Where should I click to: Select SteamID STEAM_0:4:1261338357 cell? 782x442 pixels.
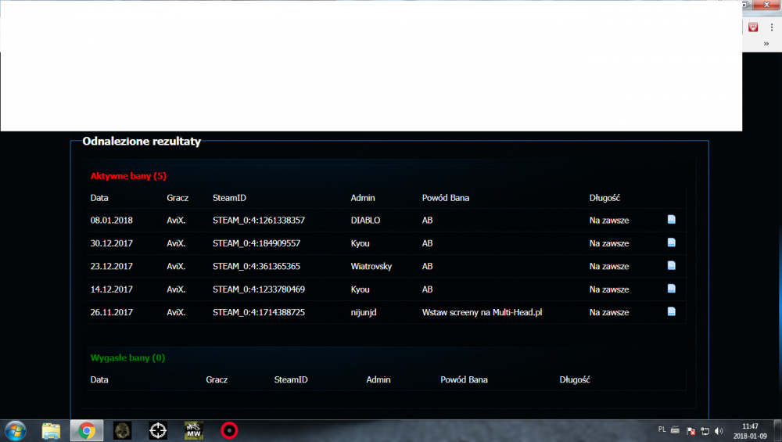pos(258,221)
